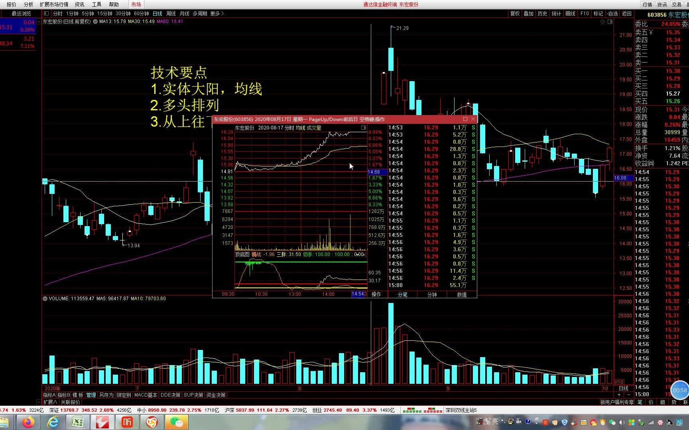
Task: Click the 资讯 button at top right
Action: 662,4
